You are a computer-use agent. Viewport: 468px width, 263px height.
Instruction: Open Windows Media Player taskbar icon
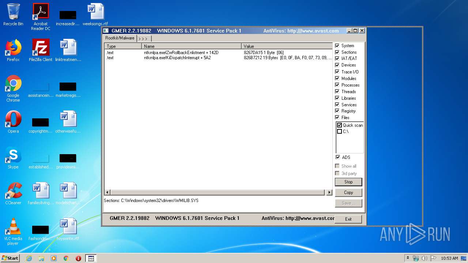tap(54, 258)
